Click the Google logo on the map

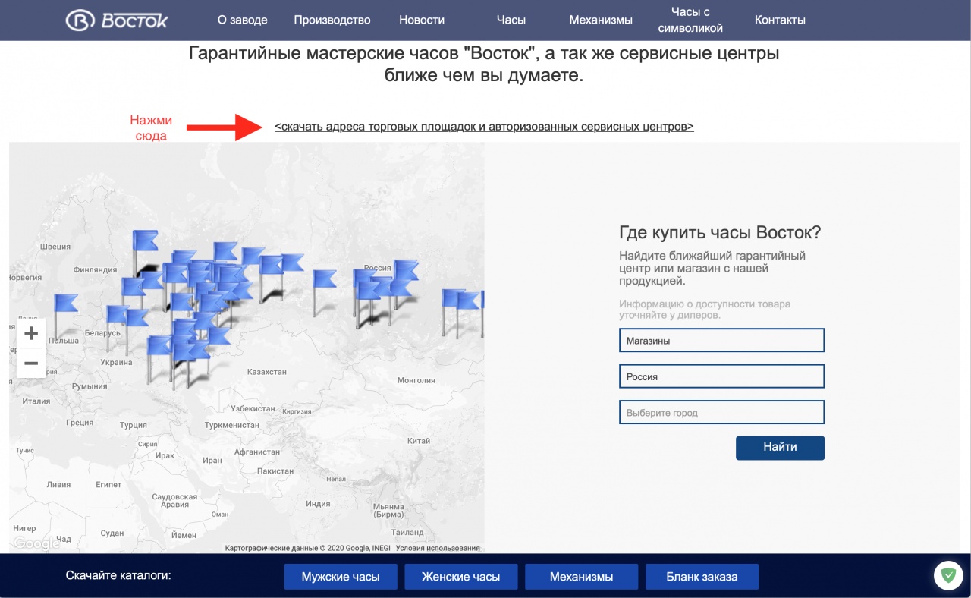point(36,543)
